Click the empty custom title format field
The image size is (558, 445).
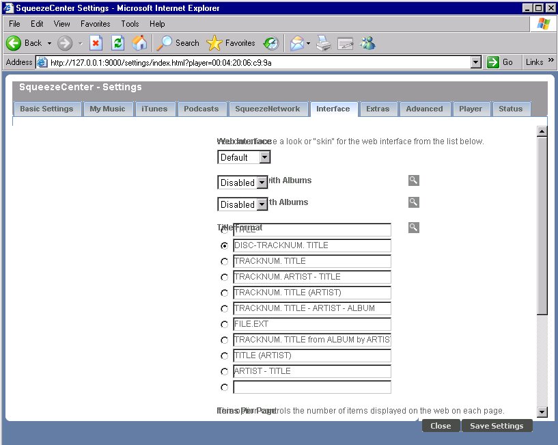point(312,388)
